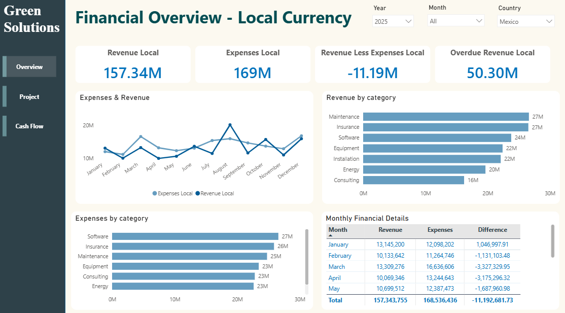Click the Expenses Local legend marker

(x=155, y=193)
